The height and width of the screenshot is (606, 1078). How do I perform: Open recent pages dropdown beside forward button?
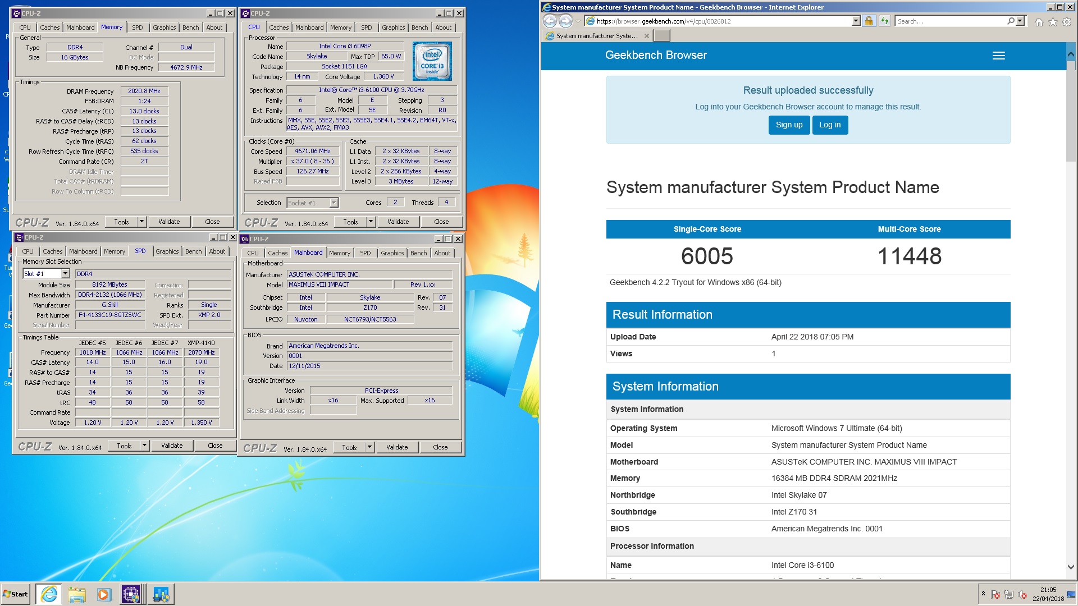[x=577, y=21]
